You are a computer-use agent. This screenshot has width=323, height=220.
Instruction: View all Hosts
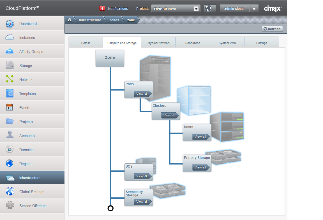pos(201,137)
